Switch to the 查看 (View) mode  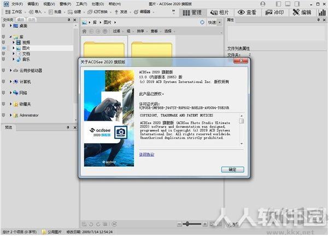point(247,13)
